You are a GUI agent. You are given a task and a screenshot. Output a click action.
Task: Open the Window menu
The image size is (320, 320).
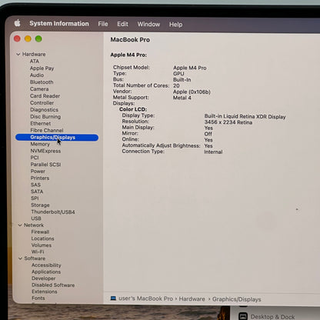(x=148, y=25)
